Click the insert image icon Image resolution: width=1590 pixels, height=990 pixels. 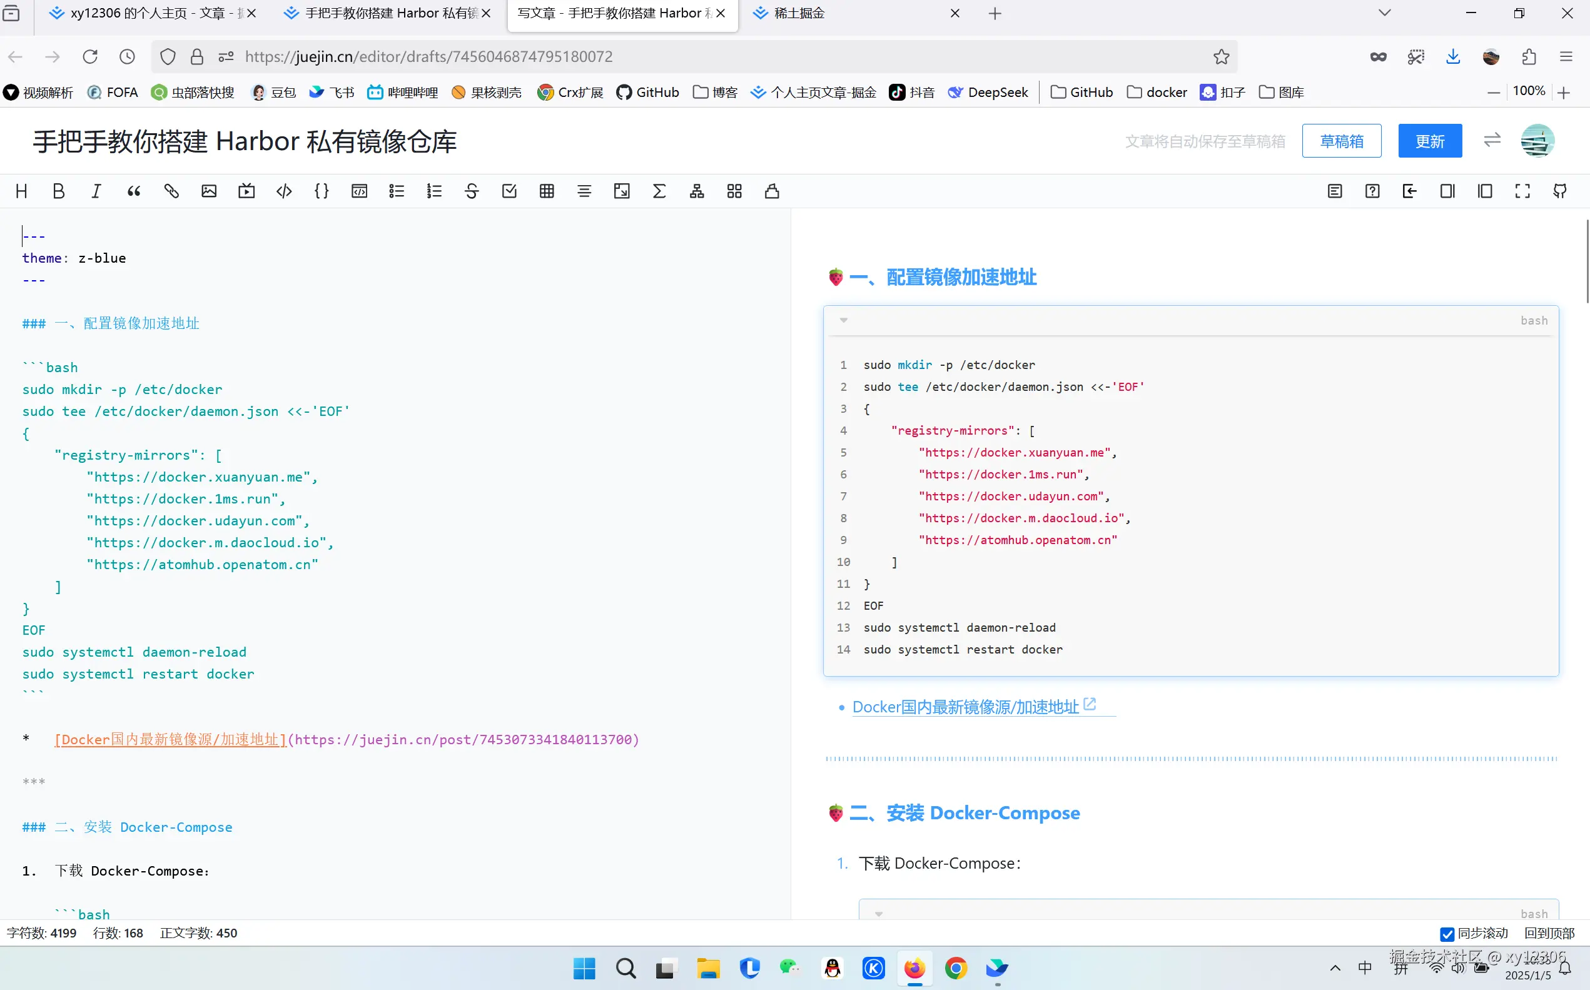[x=209, y=191]
